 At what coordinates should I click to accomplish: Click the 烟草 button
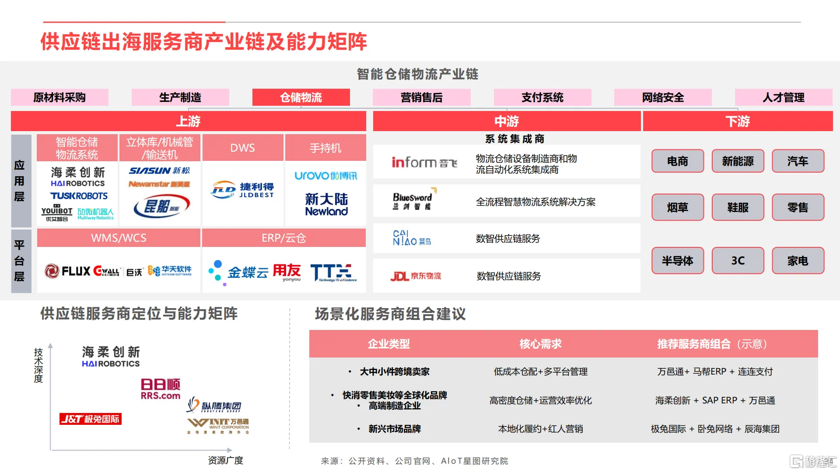pos(678,207)
